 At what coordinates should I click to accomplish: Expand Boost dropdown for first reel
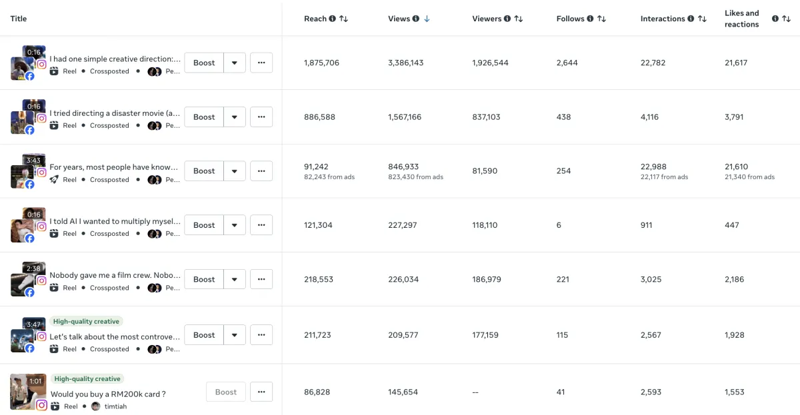[x=235, y=63]
